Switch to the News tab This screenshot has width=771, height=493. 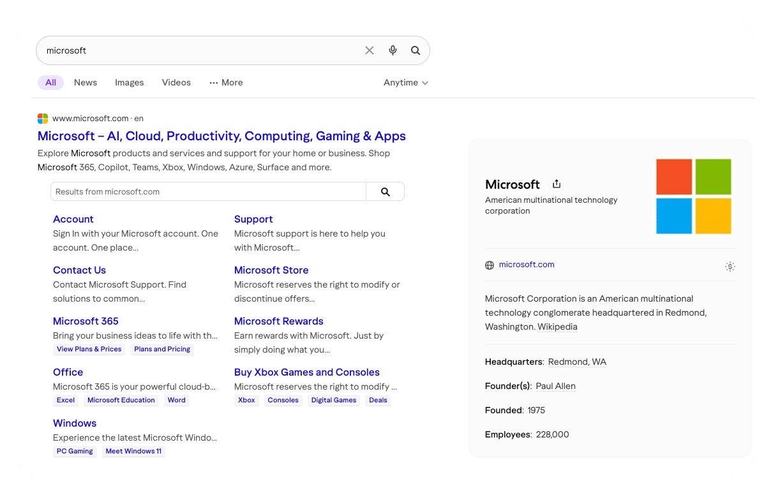tap(86, 82)
